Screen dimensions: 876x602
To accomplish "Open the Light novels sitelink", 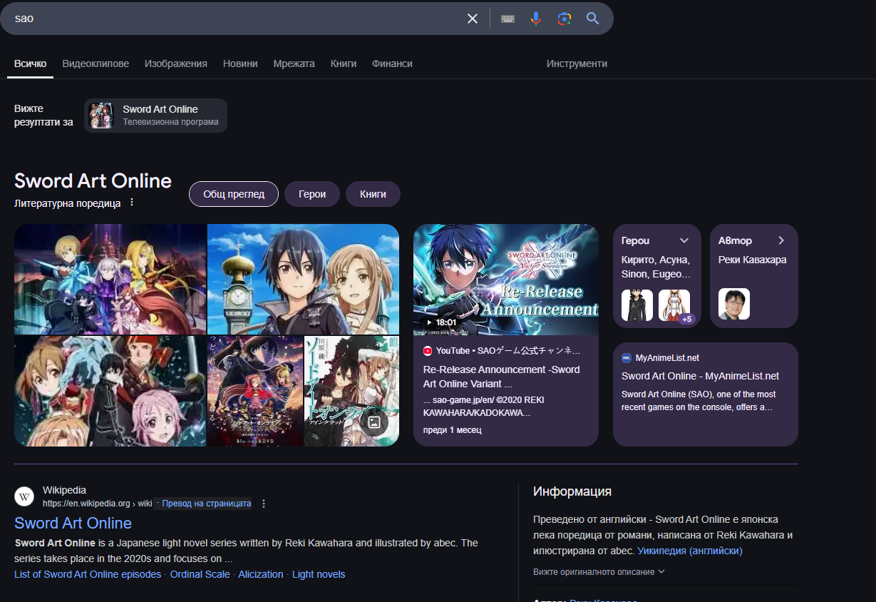I will [319, 574].
